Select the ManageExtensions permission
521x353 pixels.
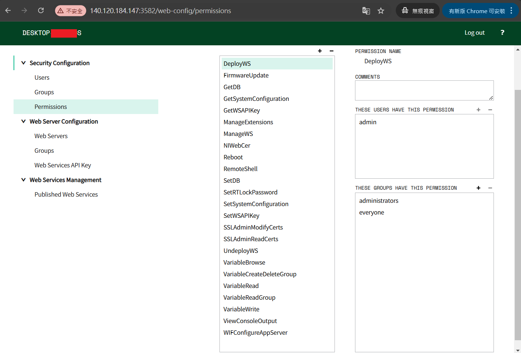point(277,122)
